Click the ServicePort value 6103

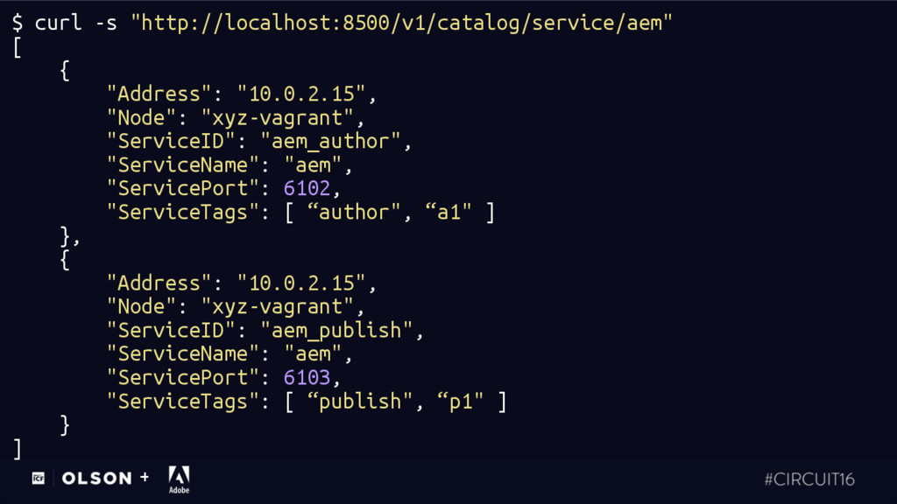[307, 377]
